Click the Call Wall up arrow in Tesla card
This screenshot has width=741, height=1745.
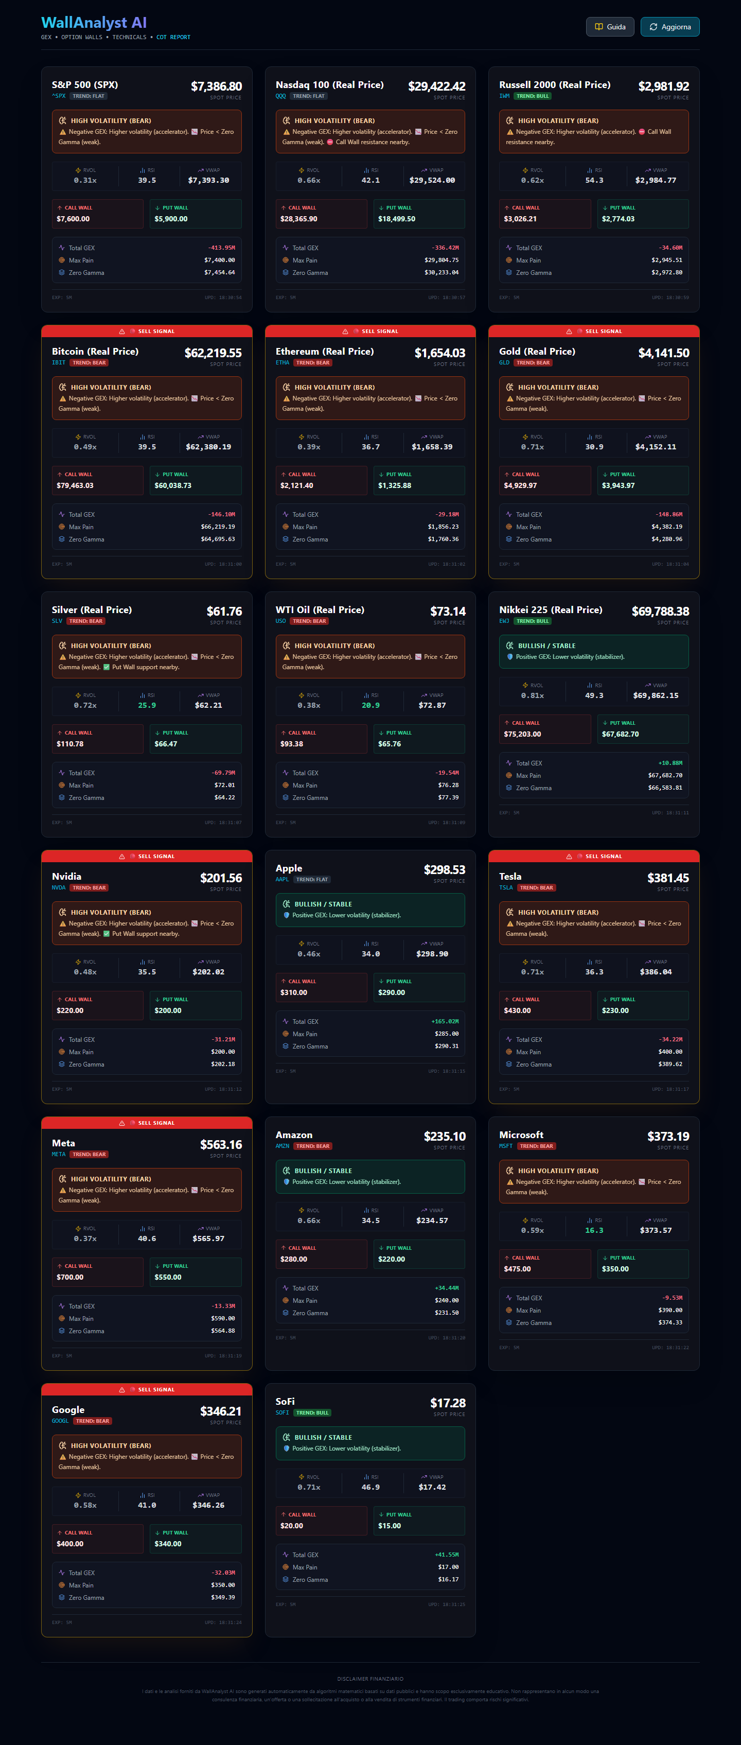[507, 999]
